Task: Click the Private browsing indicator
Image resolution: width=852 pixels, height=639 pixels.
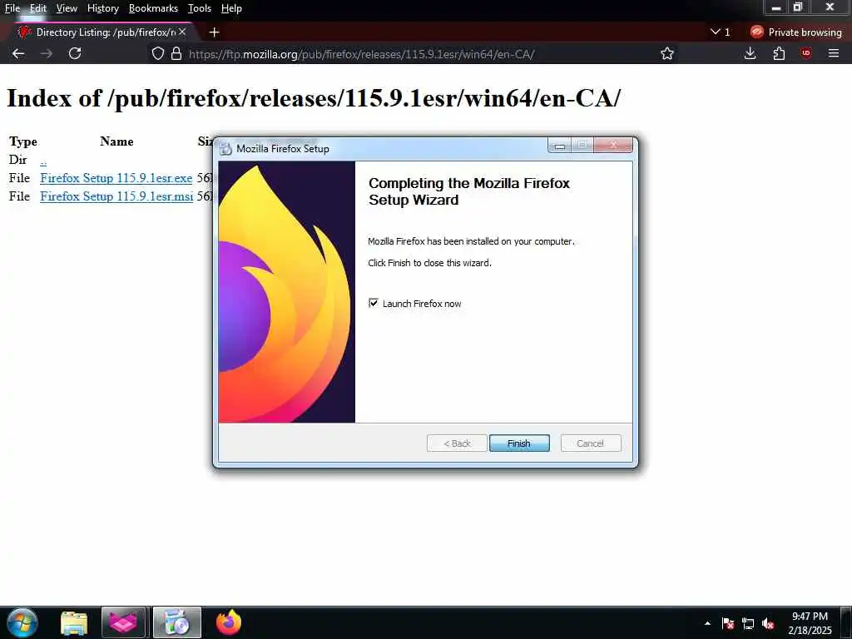Action: [x=796, y=32]
